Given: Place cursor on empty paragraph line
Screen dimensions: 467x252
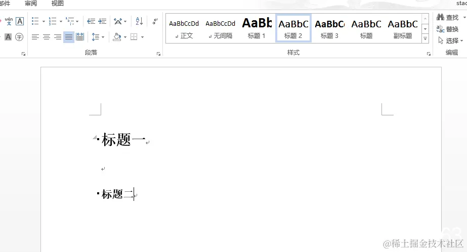Looking at the screenshot, I should click(103, 169).
